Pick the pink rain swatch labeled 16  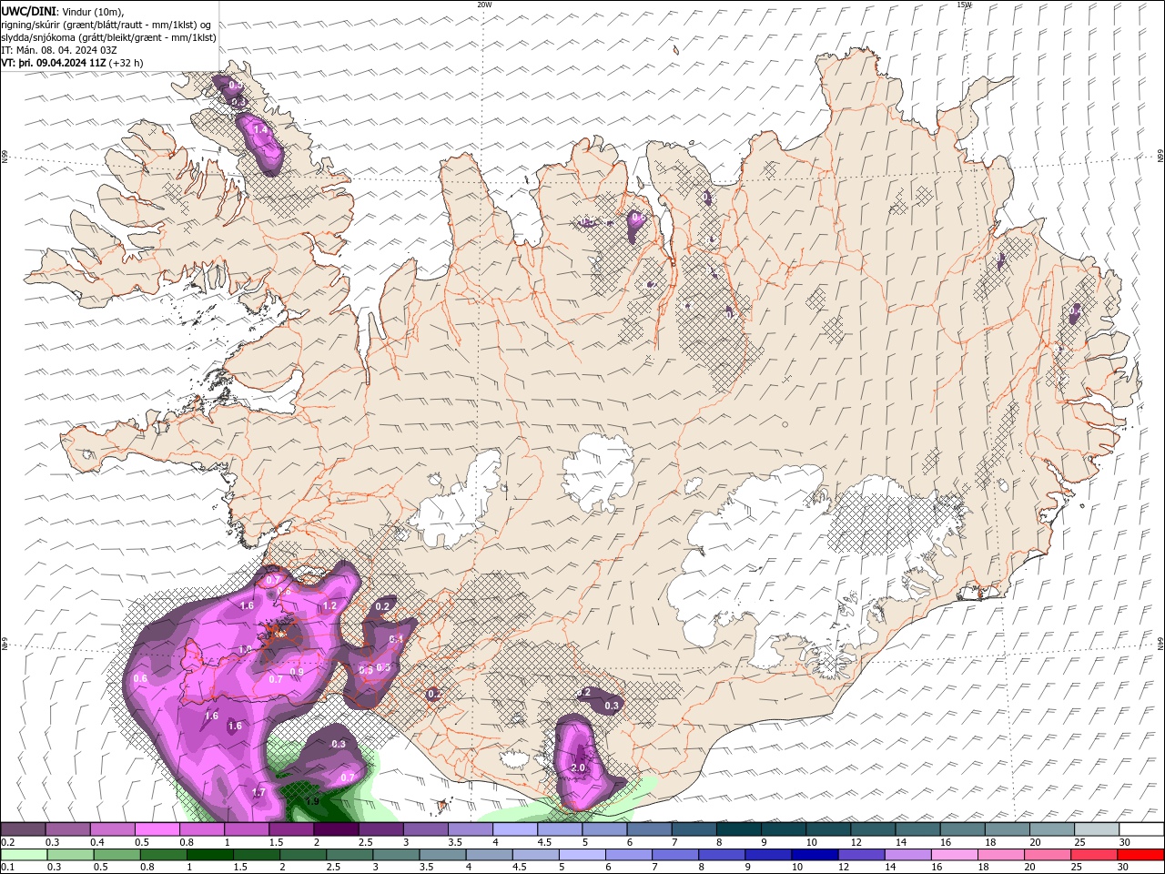pyautogui.click(x=957, y=855)
